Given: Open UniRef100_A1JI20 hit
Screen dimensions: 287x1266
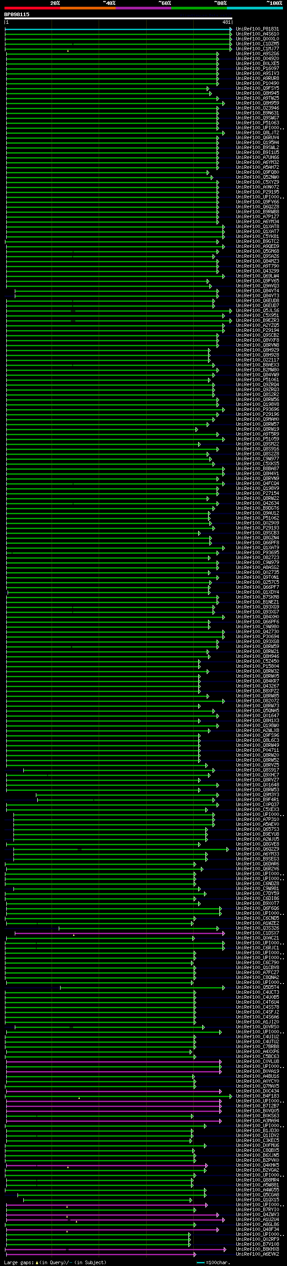Looking at the screenshot, I should click(257, 1022).
